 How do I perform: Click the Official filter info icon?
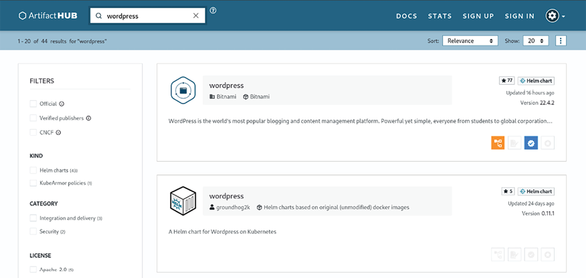[x=62, y=104]
